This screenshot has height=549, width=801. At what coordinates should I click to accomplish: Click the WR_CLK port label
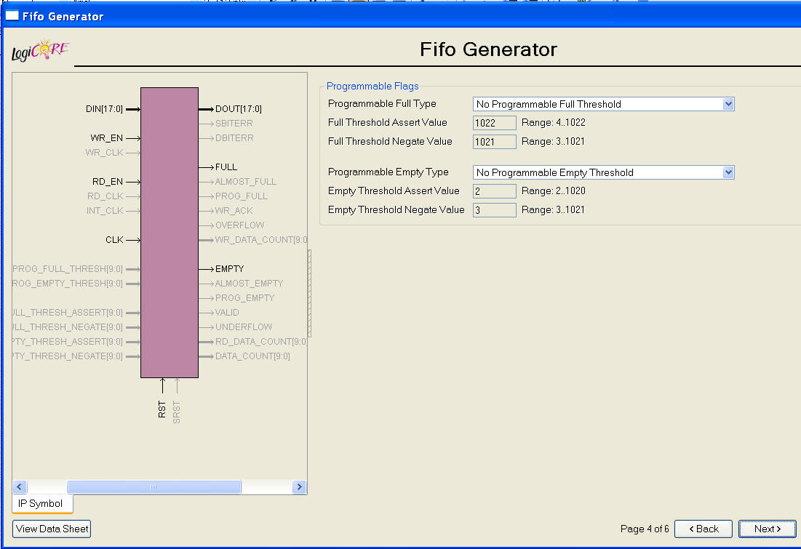(104, 153)
